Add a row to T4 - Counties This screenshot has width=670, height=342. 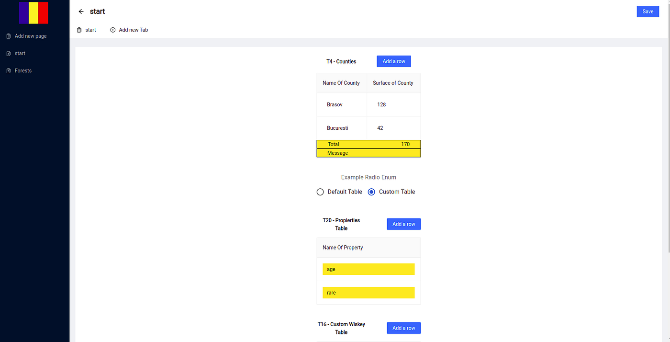[394, 61]
